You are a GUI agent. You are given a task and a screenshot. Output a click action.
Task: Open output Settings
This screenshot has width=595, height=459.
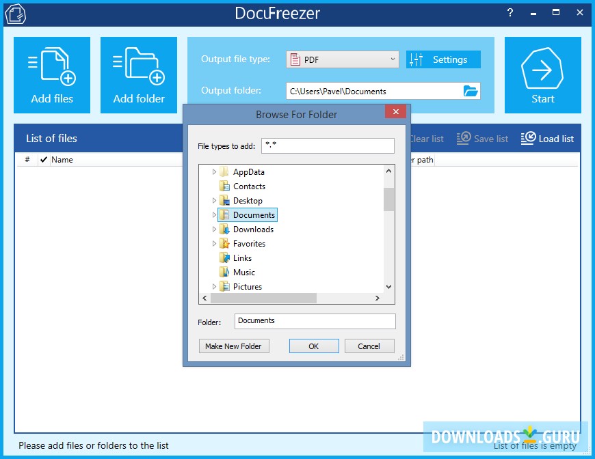pos(443,59)
